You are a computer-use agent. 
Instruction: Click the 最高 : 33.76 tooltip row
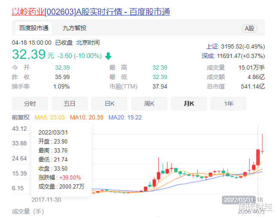53,150
